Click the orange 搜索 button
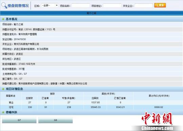 pyautogui.click(x=160, y=5)
